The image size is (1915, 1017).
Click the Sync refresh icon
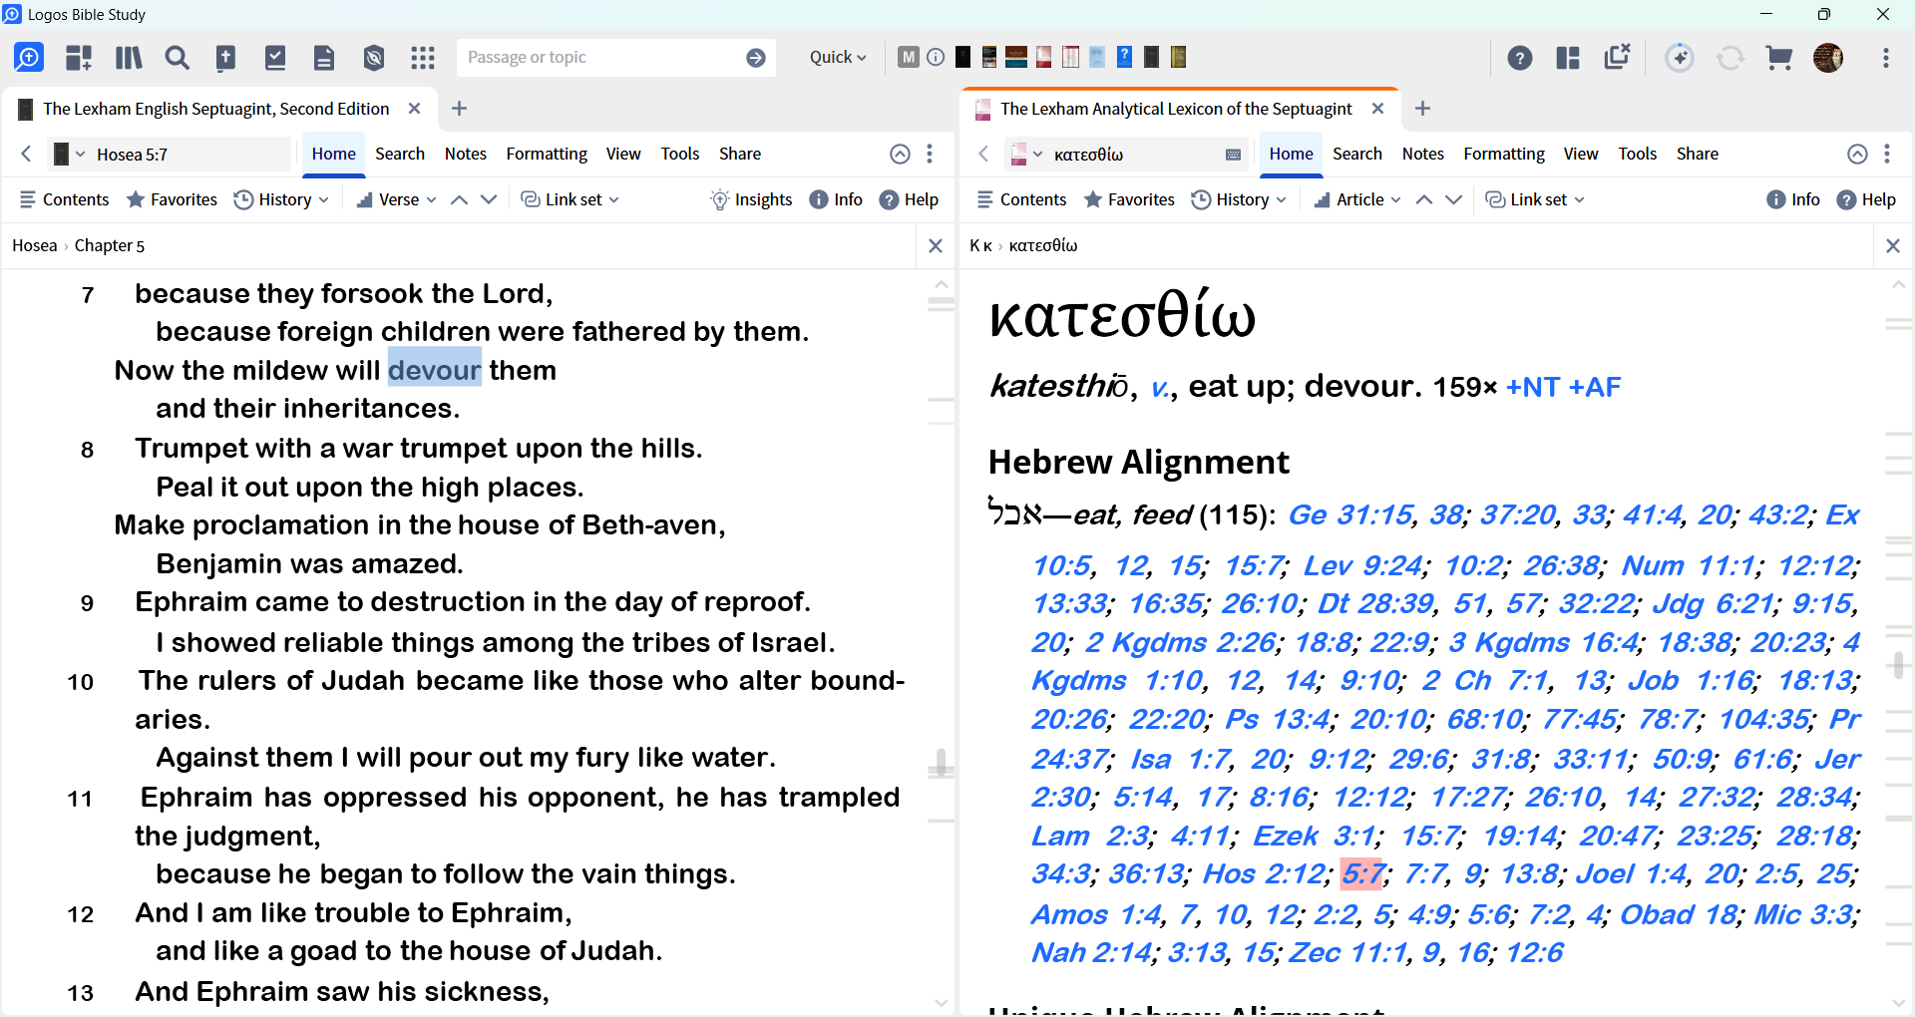coord(1730,58)
